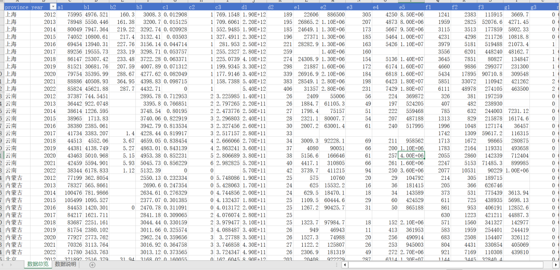Image resolution: width=560 pixels, height=270 pixels.
Task: Add a new sheet with the plus button
Action: point(92,265)
